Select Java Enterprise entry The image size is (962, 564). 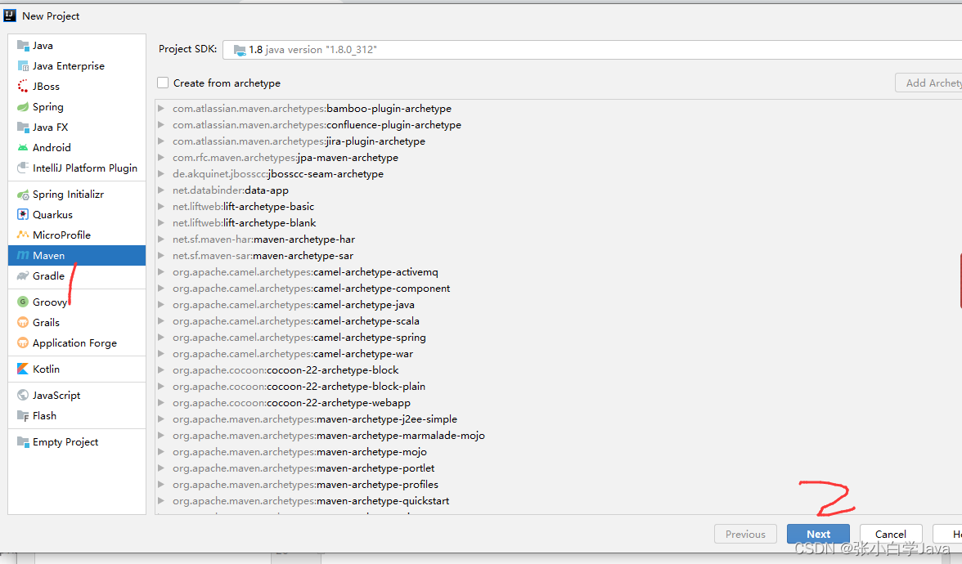(77, 65)
